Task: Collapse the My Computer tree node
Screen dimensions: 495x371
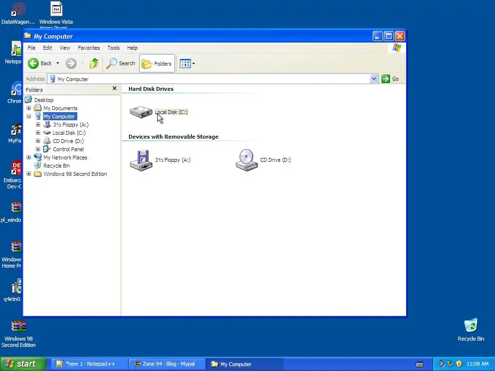Action: pos(29,116)
